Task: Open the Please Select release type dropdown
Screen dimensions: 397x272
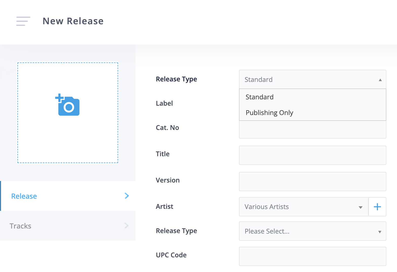Action: [313, 231]
